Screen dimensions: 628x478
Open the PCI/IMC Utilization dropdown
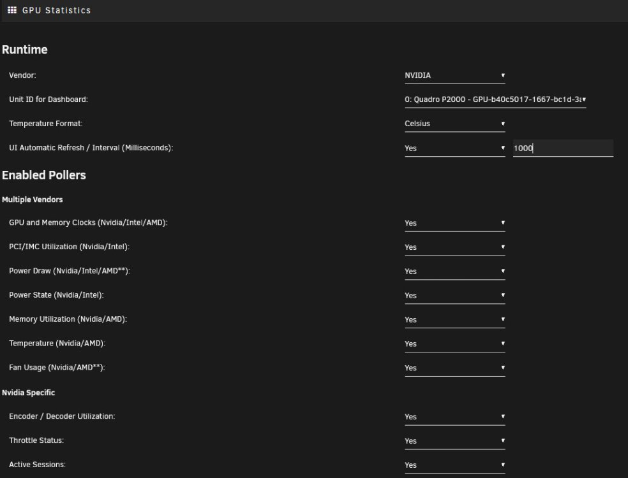point(454,247)
